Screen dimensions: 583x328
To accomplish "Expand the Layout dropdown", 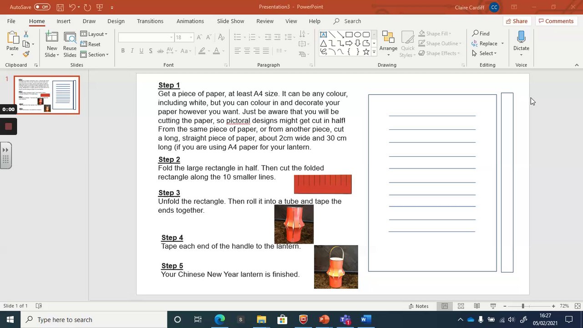I will [x=94, y=34].
